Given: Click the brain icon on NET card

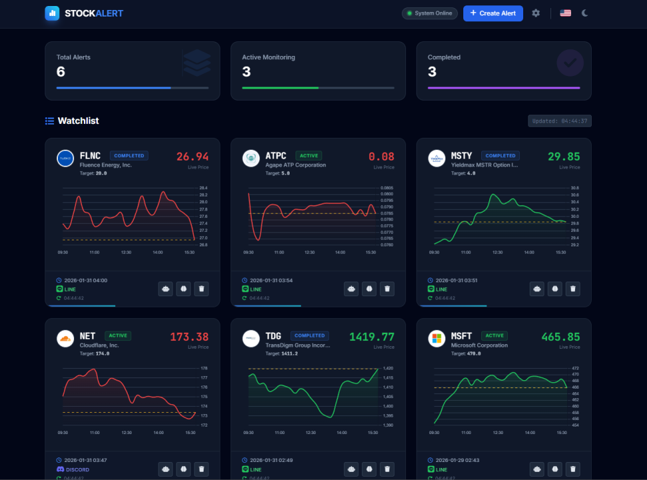Looking at the screenshot, I should pyautogui.click(x=184, y=469).
